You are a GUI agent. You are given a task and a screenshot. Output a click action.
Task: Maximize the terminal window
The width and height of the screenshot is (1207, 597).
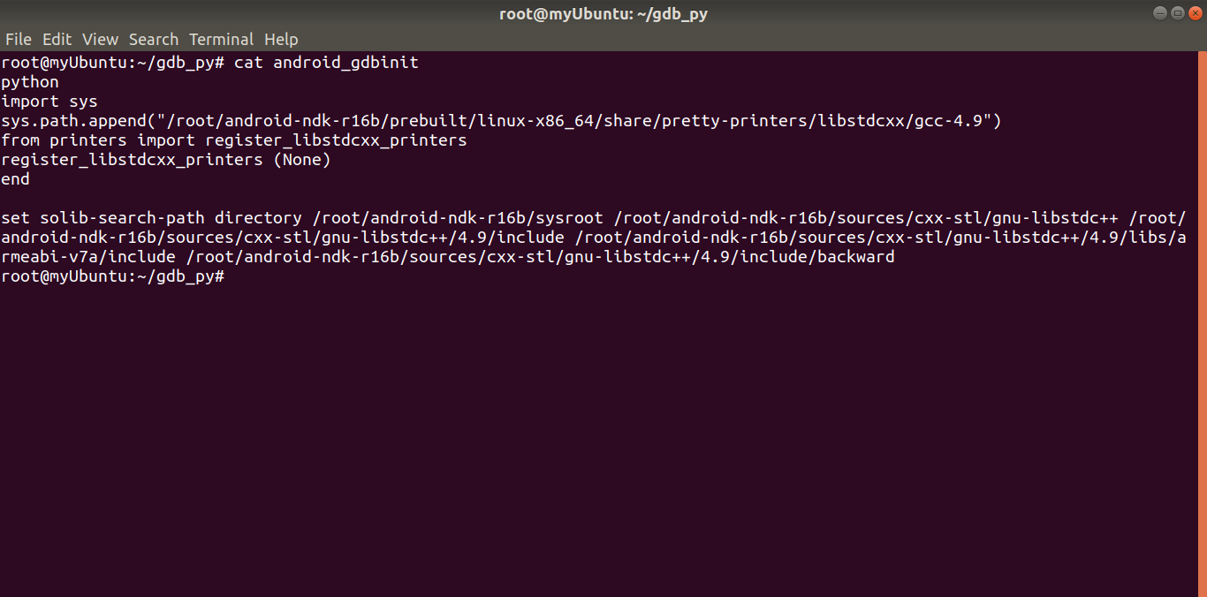click(x=1177, y=13)
